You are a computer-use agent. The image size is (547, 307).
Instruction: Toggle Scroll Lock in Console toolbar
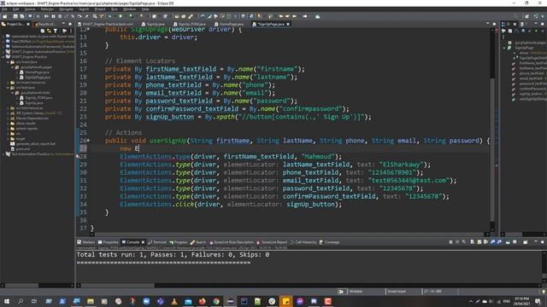pyautogui.click(x=479, y=242)
